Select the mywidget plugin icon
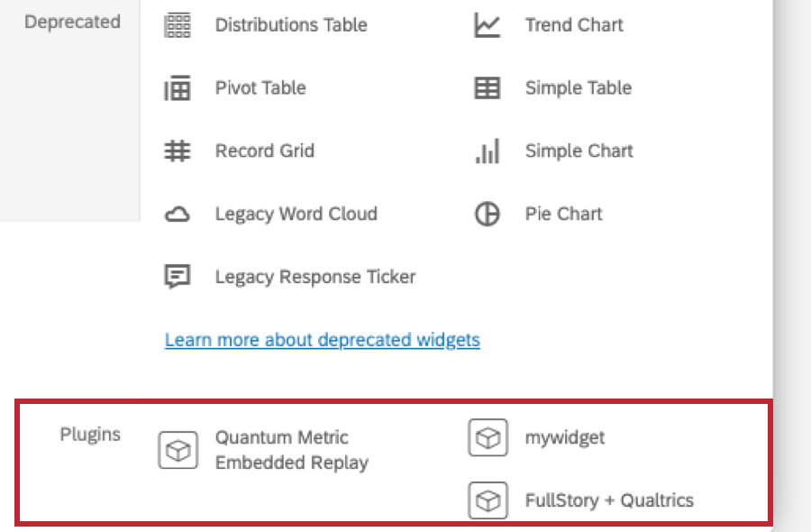This screenshot has width=811, height=532. coord(487,437)
